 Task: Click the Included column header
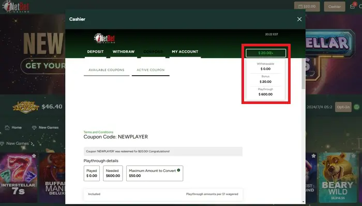[94, 194]
